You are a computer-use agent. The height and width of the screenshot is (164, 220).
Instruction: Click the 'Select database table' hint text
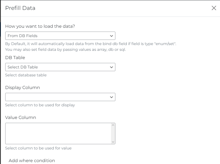26,75
